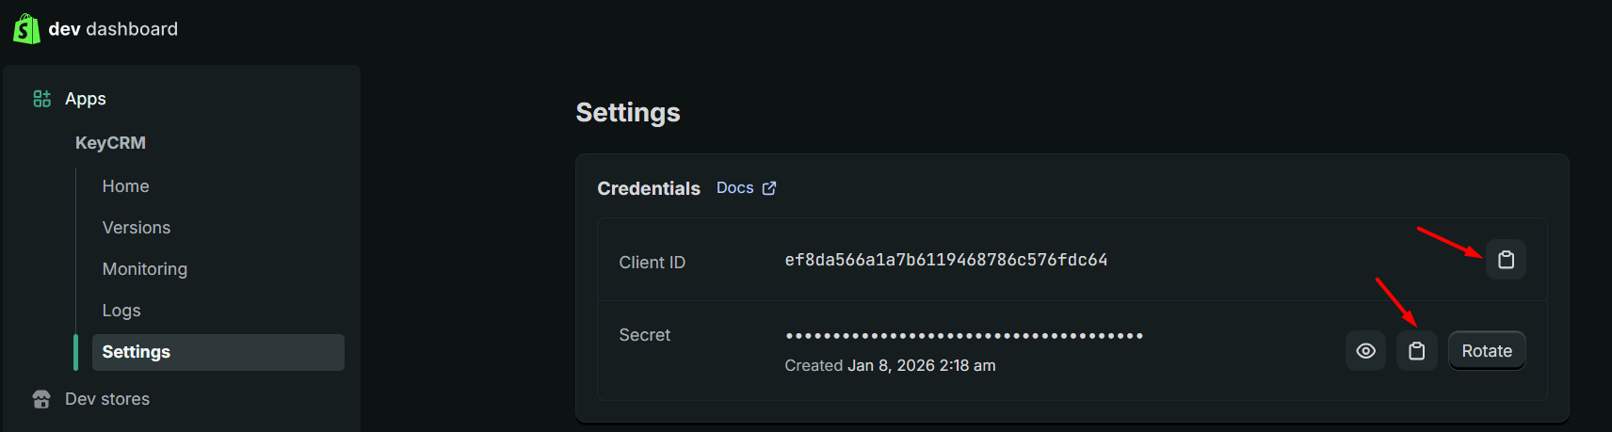The image size is (1612, 432).
Task: Reveal the Secret with eye icon
Action: (1365, 351)
